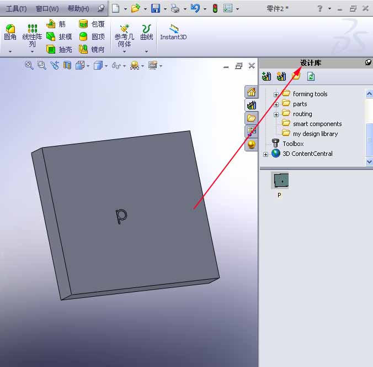This screenshot has height=367, width=373.
Task: Click the Zoom to Fit icon
Action: point(29,65)
